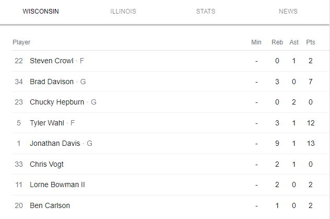Click Jonathan Davis's 13 points value
The width and height of the screenshot is (330, 219).
pyautogui.click(x=311, y=143)
